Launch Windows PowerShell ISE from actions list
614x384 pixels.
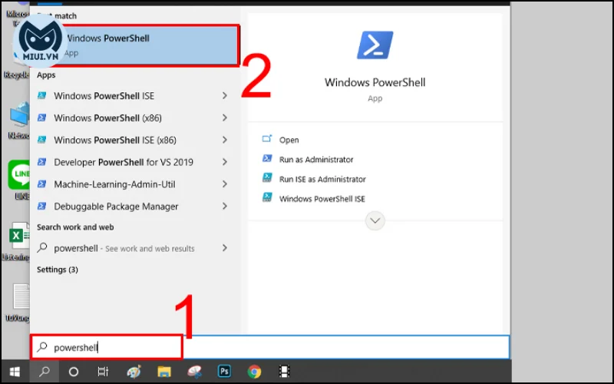[x=322, y=199]
